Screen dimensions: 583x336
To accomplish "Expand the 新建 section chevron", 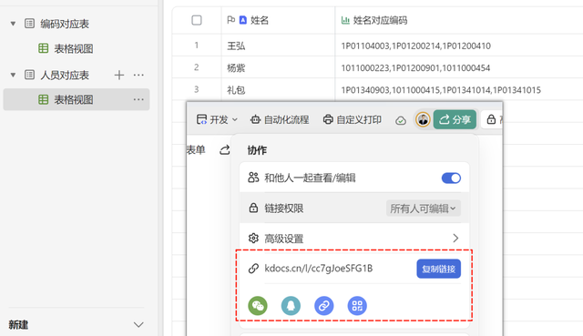I will point(138,325).
